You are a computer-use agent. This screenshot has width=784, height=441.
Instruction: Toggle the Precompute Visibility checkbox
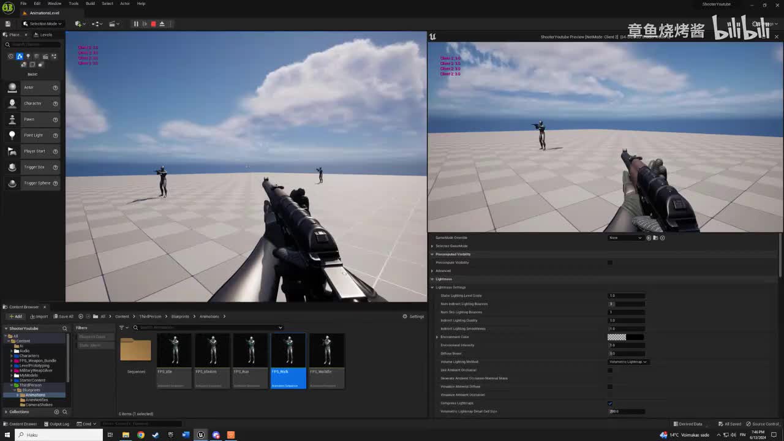[609, 263]
